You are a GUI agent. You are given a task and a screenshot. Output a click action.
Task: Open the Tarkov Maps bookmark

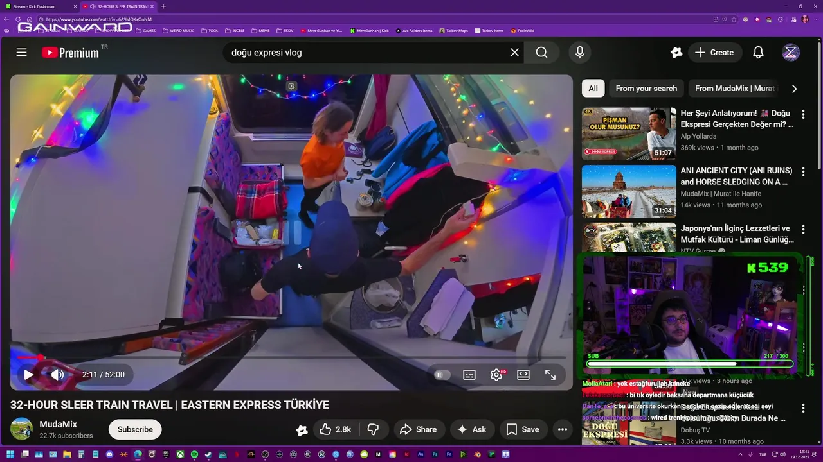click(453, 30)
